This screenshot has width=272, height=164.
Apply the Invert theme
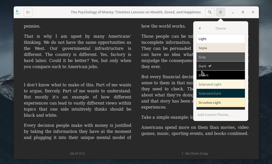(221, 75)
